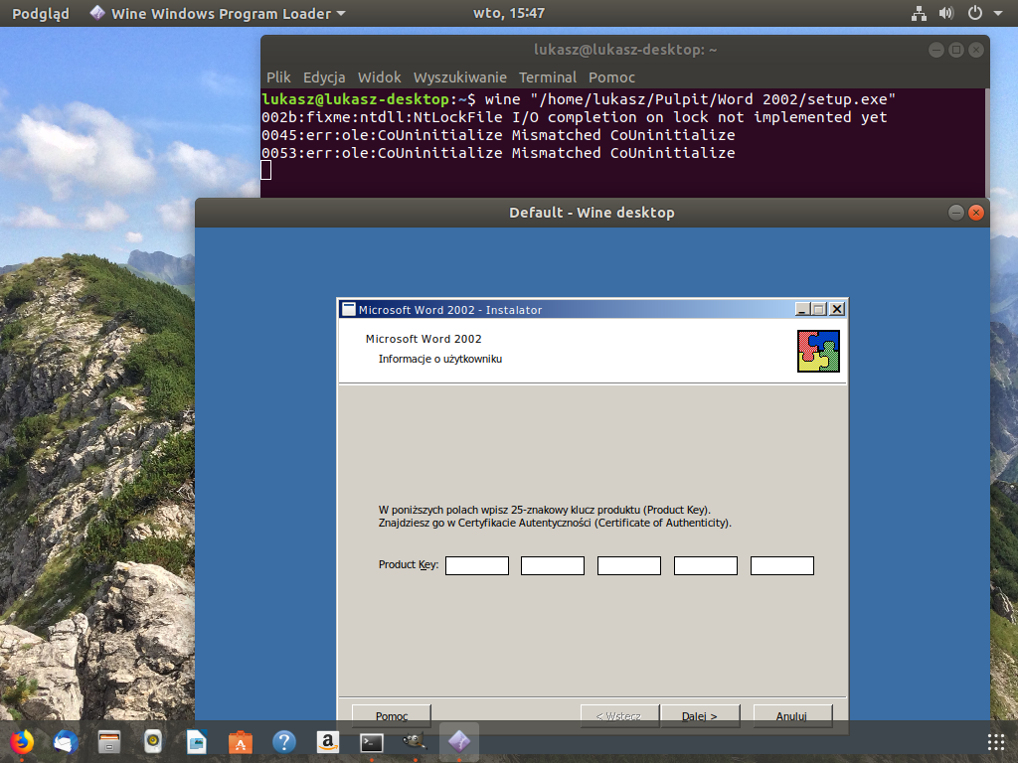Open the Amazon launcher in the dock
Viewport: 1018px width, 763px height.
(328, 741)
